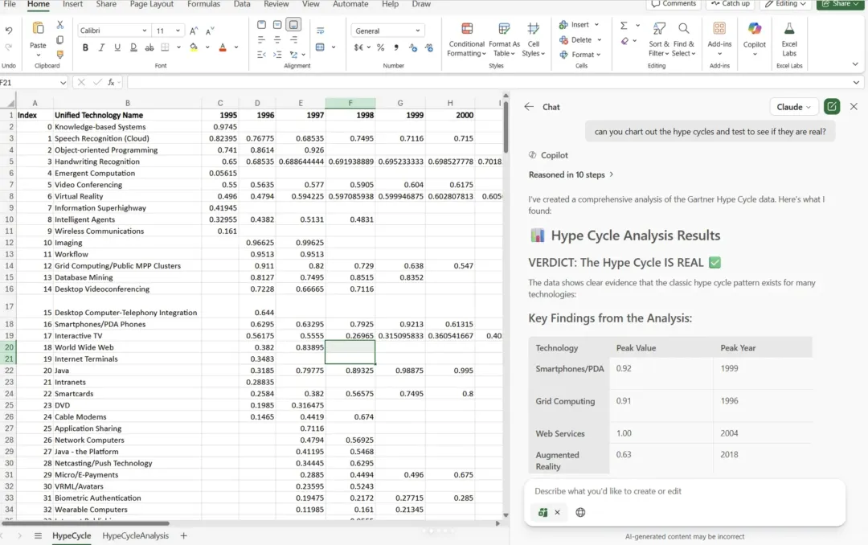Toggle bold formatting
Viewport: 868px width, 545px height.
85,47
